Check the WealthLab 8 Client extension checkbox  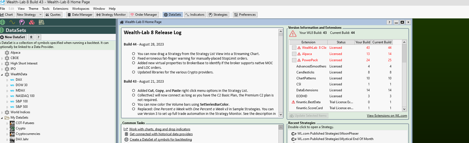(x=294, y=48)
